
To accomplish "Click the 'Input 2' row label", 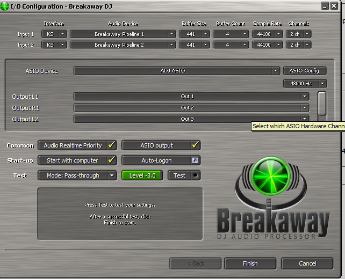I will (25, 45).
